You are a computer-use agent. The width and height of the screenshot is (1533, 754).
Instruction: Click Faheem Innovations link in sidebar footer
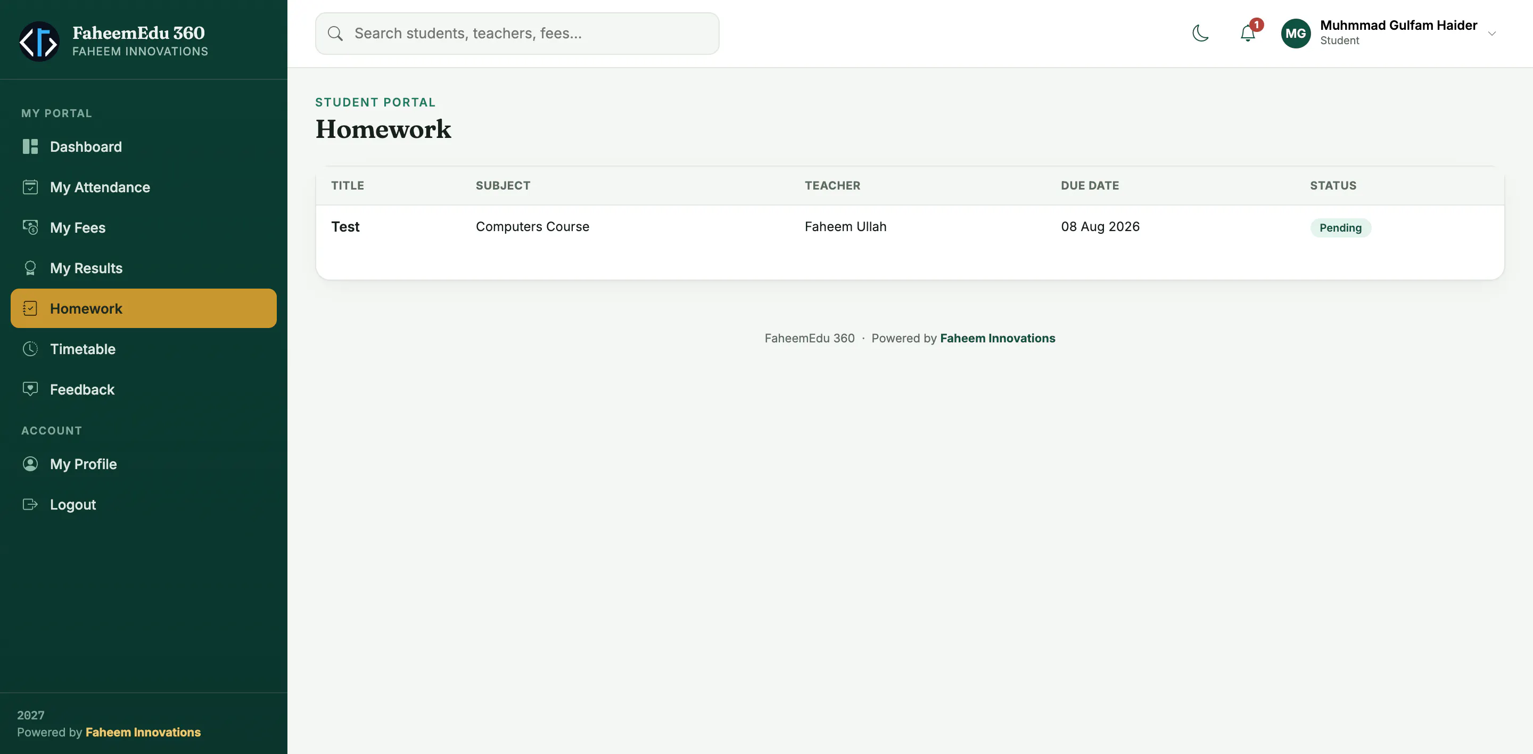click(x=143, y=732)
